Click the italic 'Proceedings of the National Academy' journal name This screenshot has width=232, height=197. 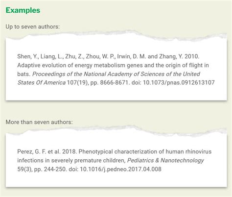116,74
